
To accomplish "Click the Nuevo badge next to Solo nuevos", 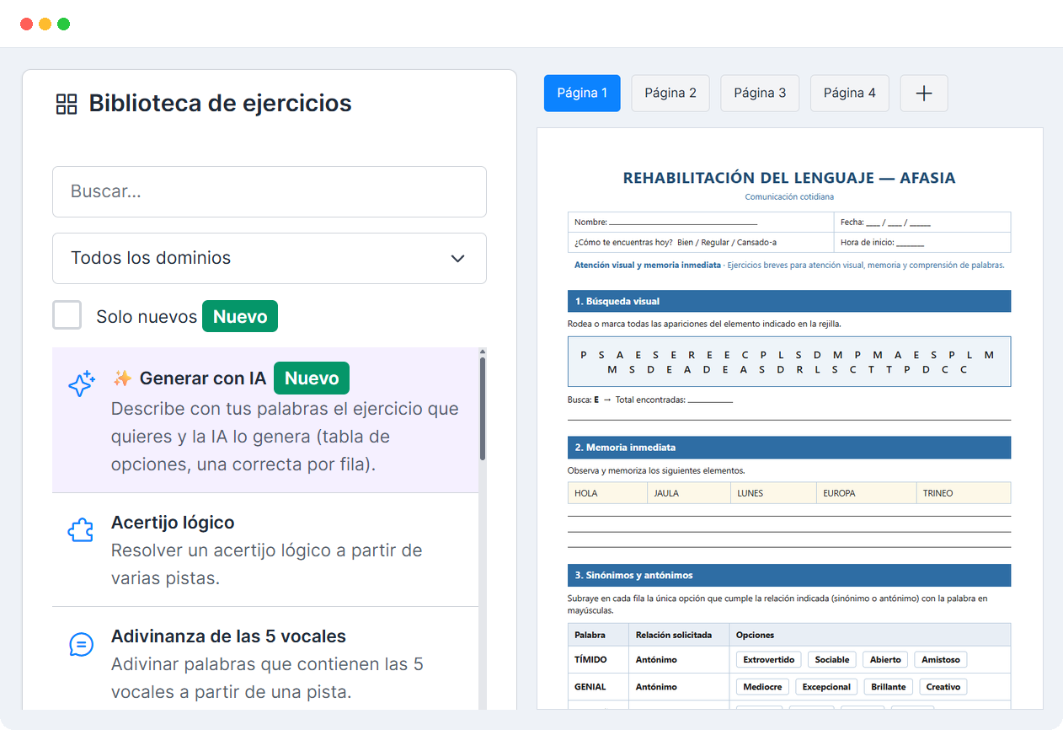I will (240, 316).
